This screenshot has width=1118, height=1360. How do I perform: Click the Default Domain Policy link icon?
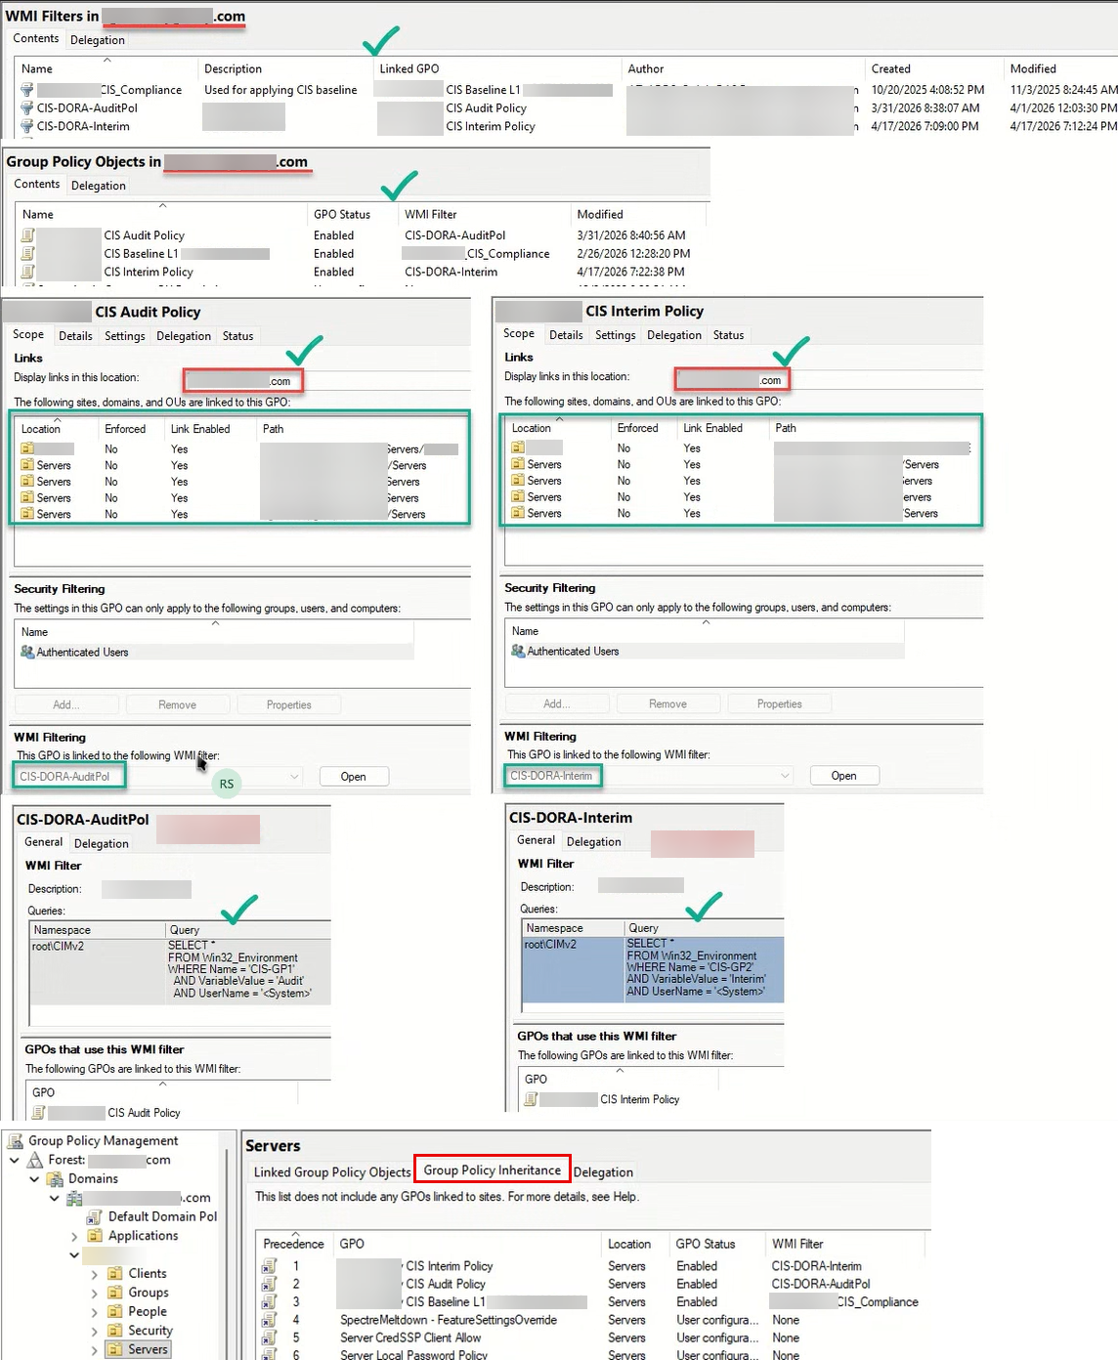coord(94,1216)
